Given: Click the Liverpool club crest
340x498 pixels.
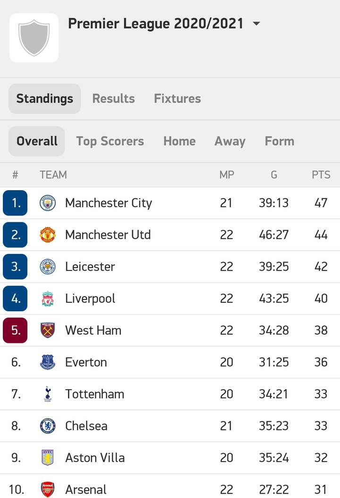Looking at the screenshot, I should [48, 298].
